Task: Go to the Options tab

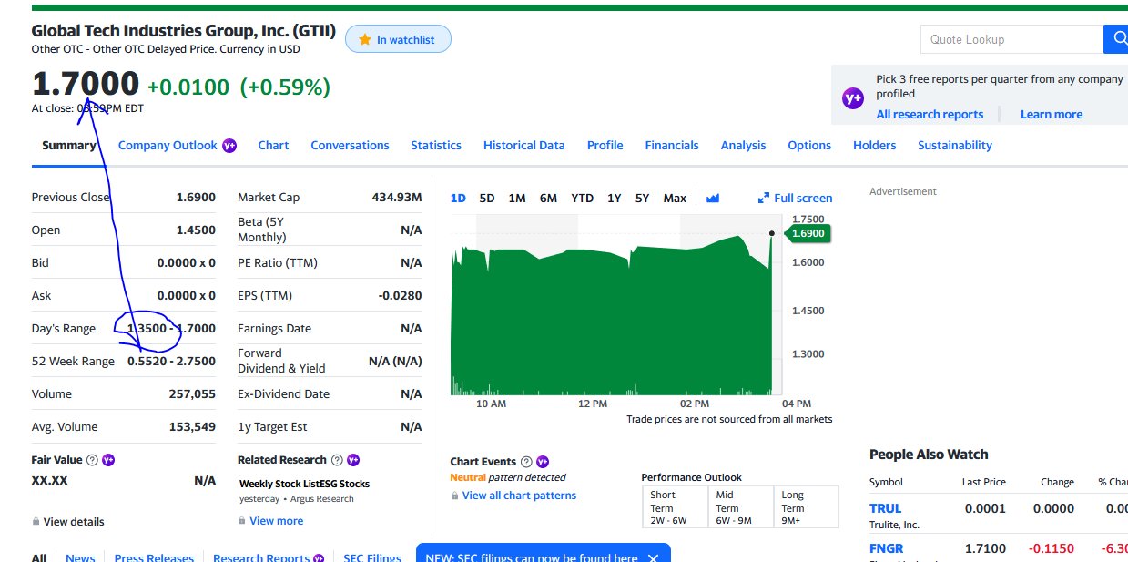Action: [809, 146]
